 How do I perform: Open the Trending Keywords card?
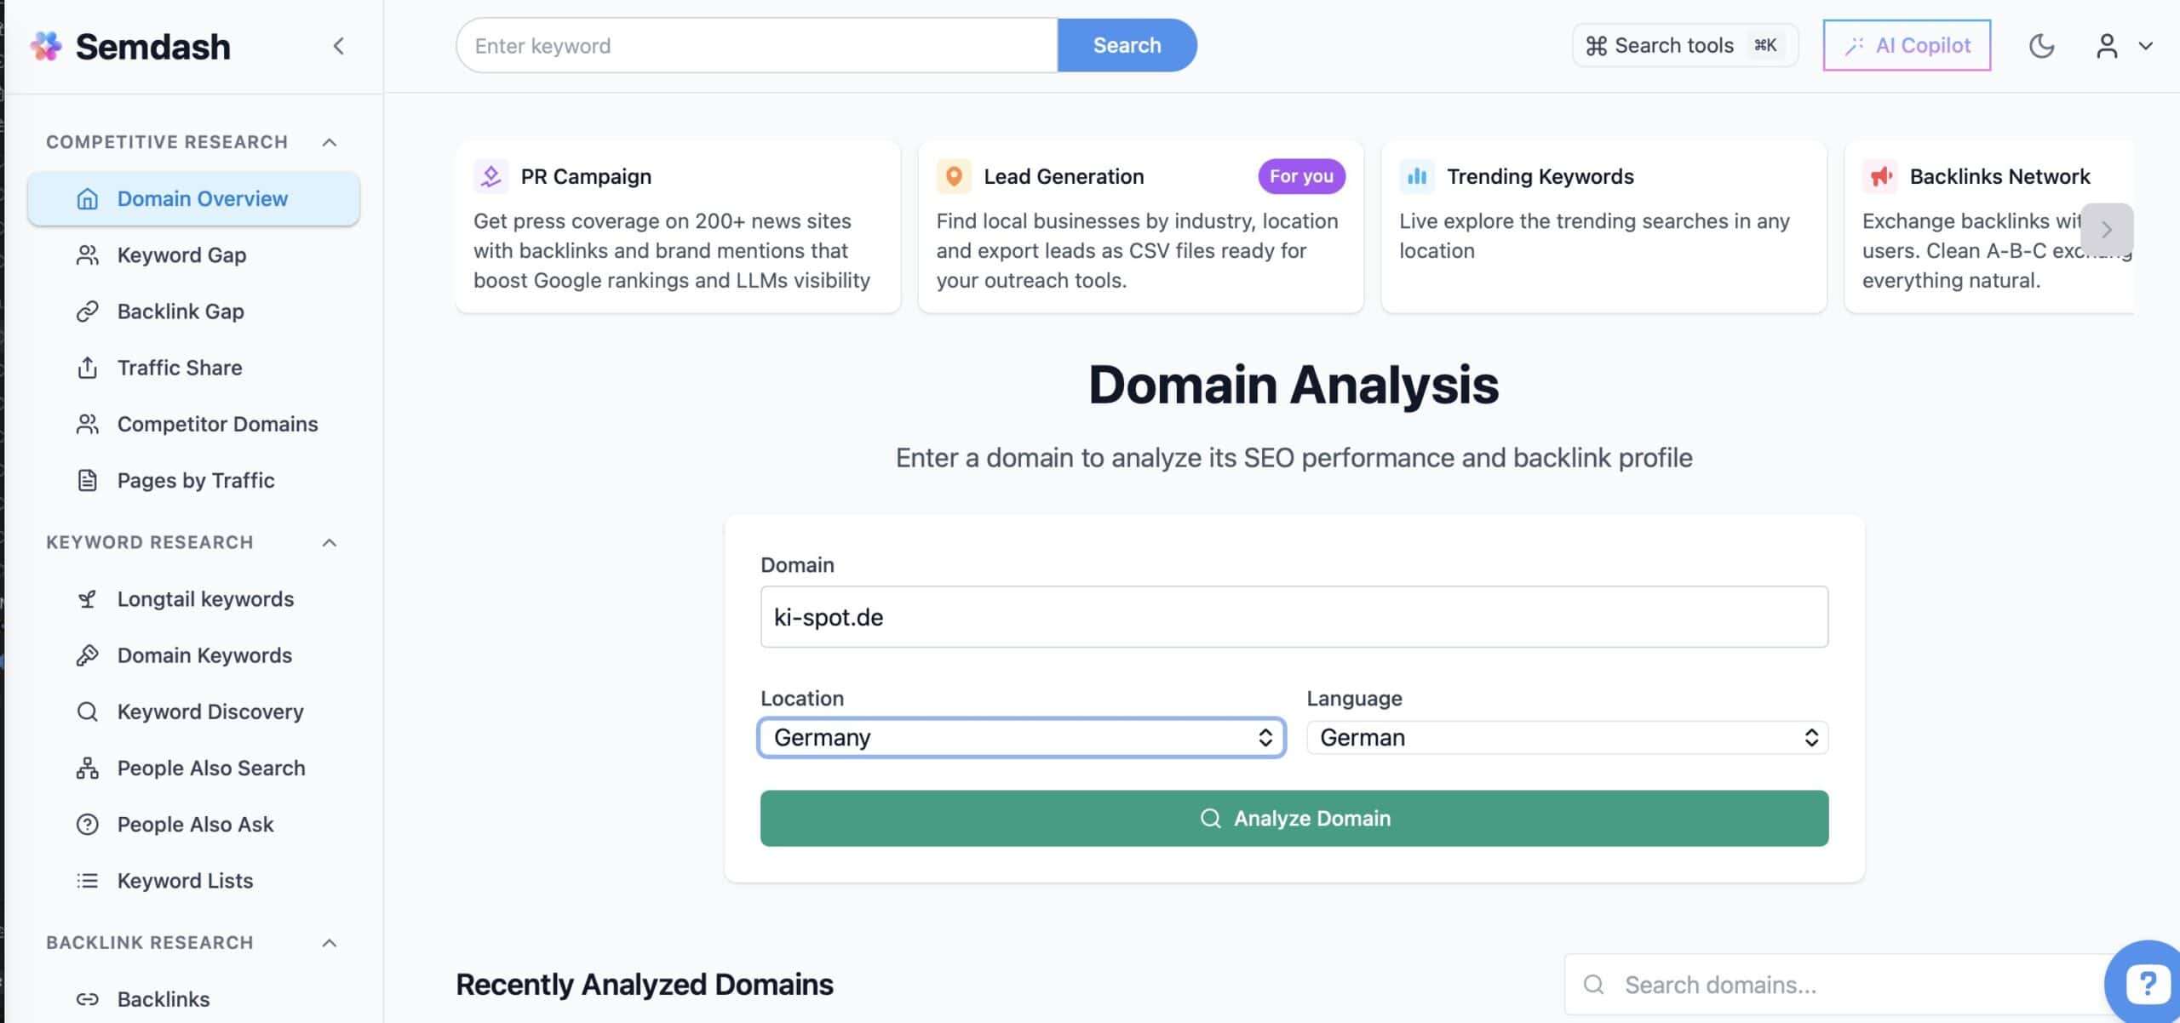[x=1603, y=226]
